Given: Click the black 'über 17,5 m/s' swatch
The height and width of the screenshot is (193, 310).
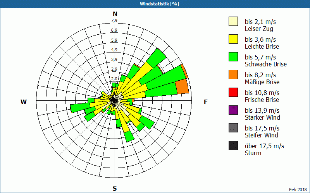Looking at the screenshot, I should point(233,146).
